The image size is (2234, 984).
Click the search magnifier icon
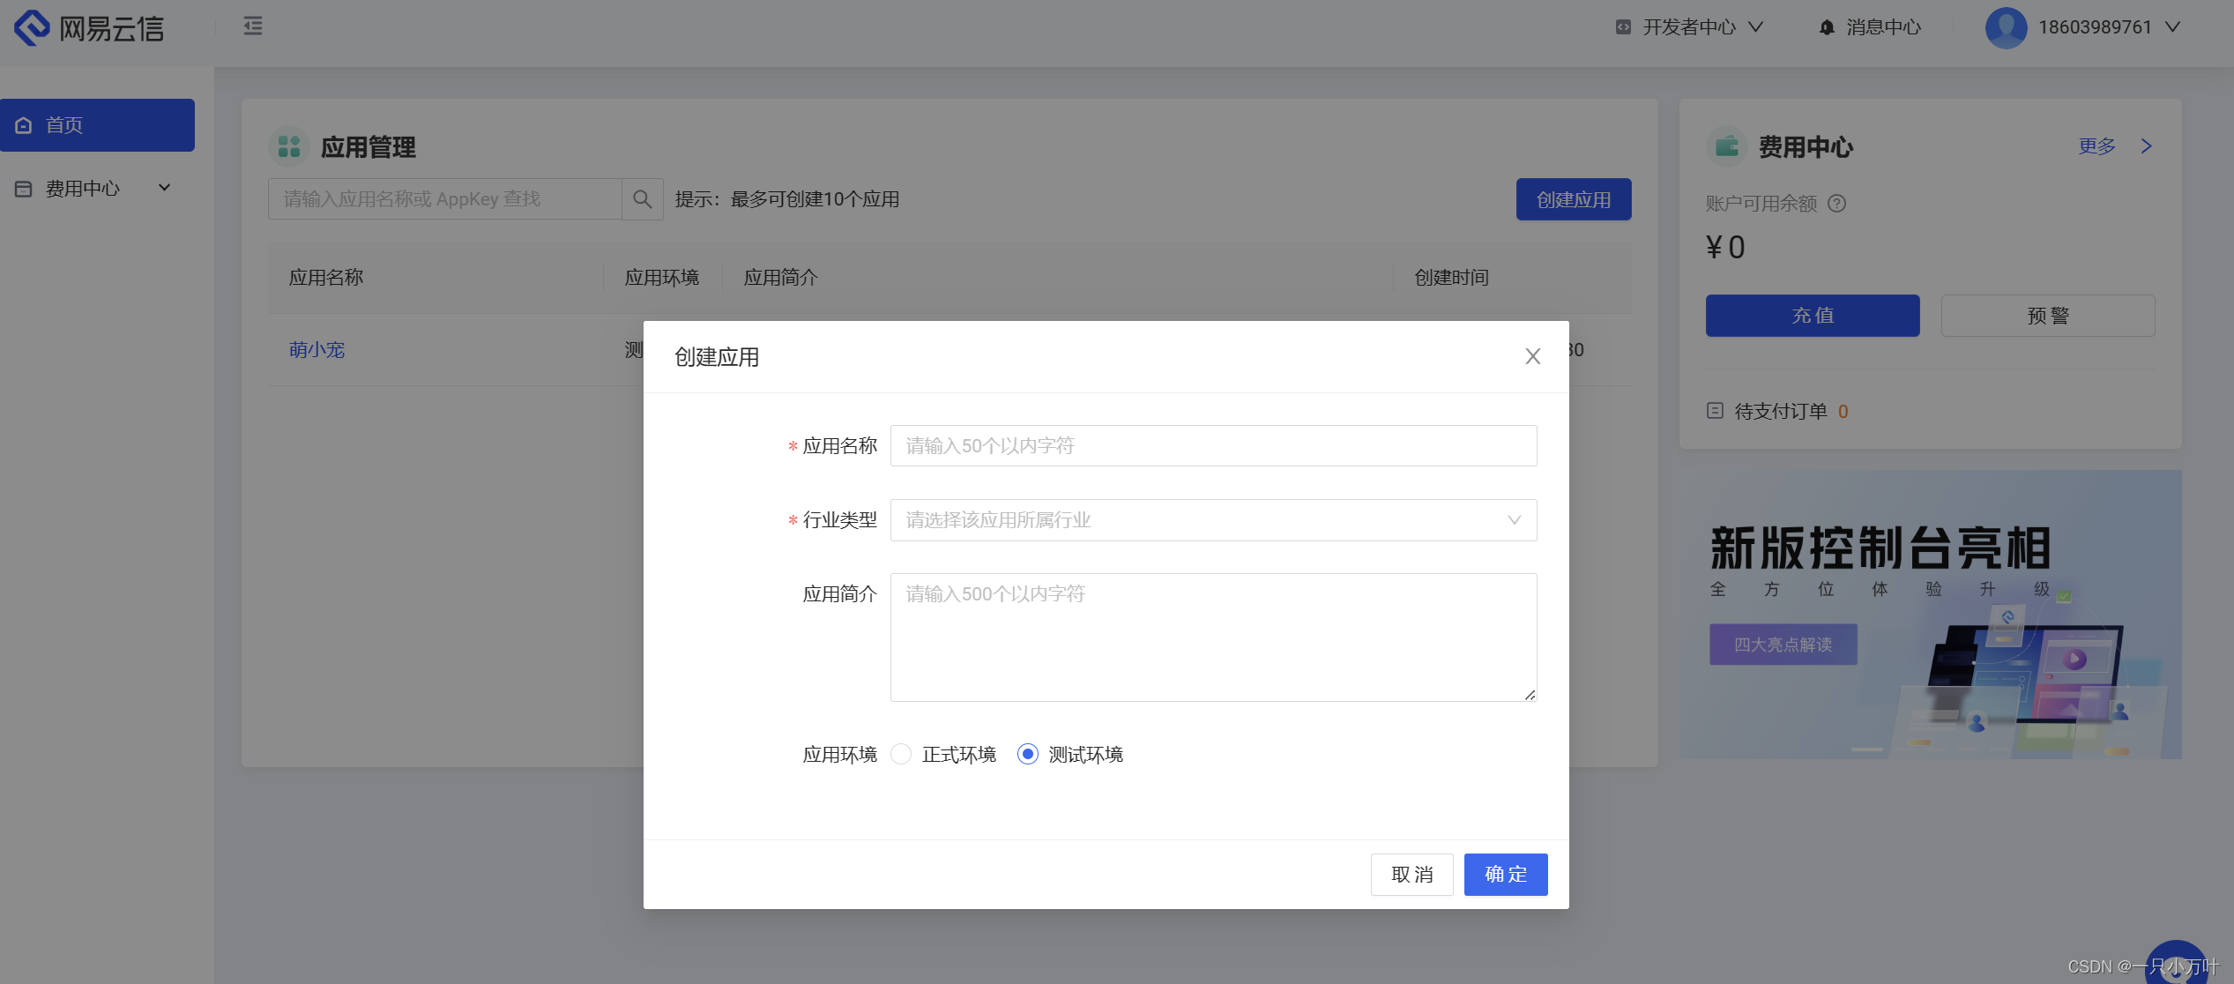(x=643, y=198)
